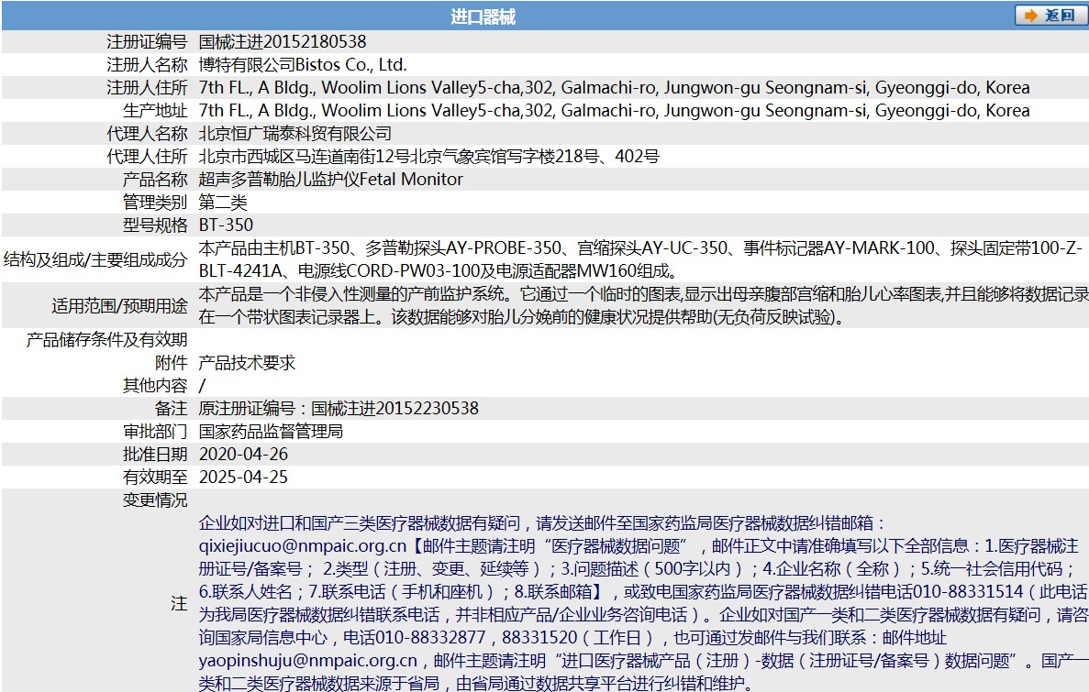Click the 备注 field label
The image size is (1089, 692).
171,408
